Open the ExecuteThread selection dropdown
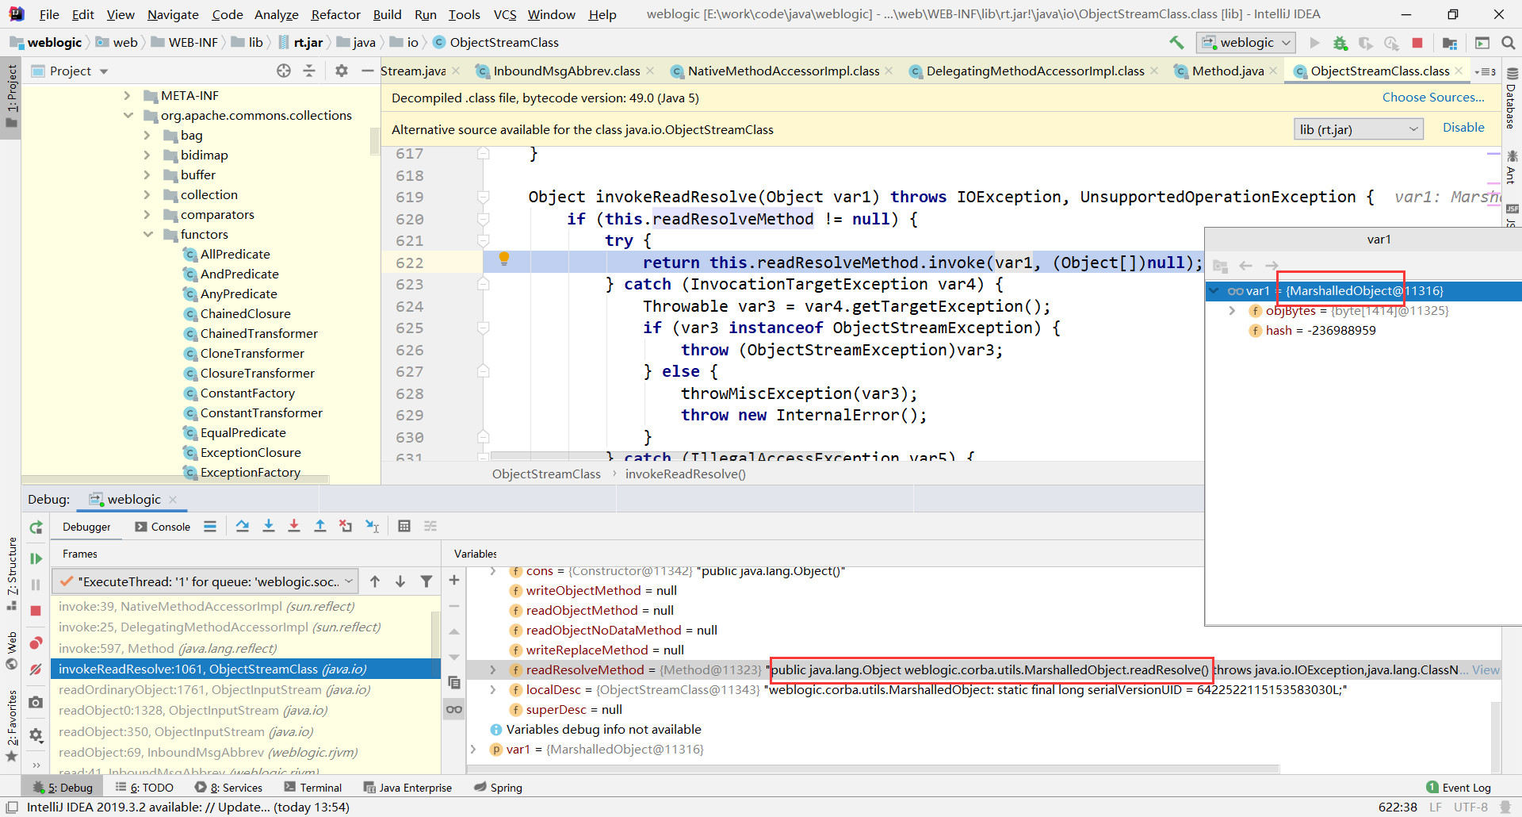 pos(205,581)
